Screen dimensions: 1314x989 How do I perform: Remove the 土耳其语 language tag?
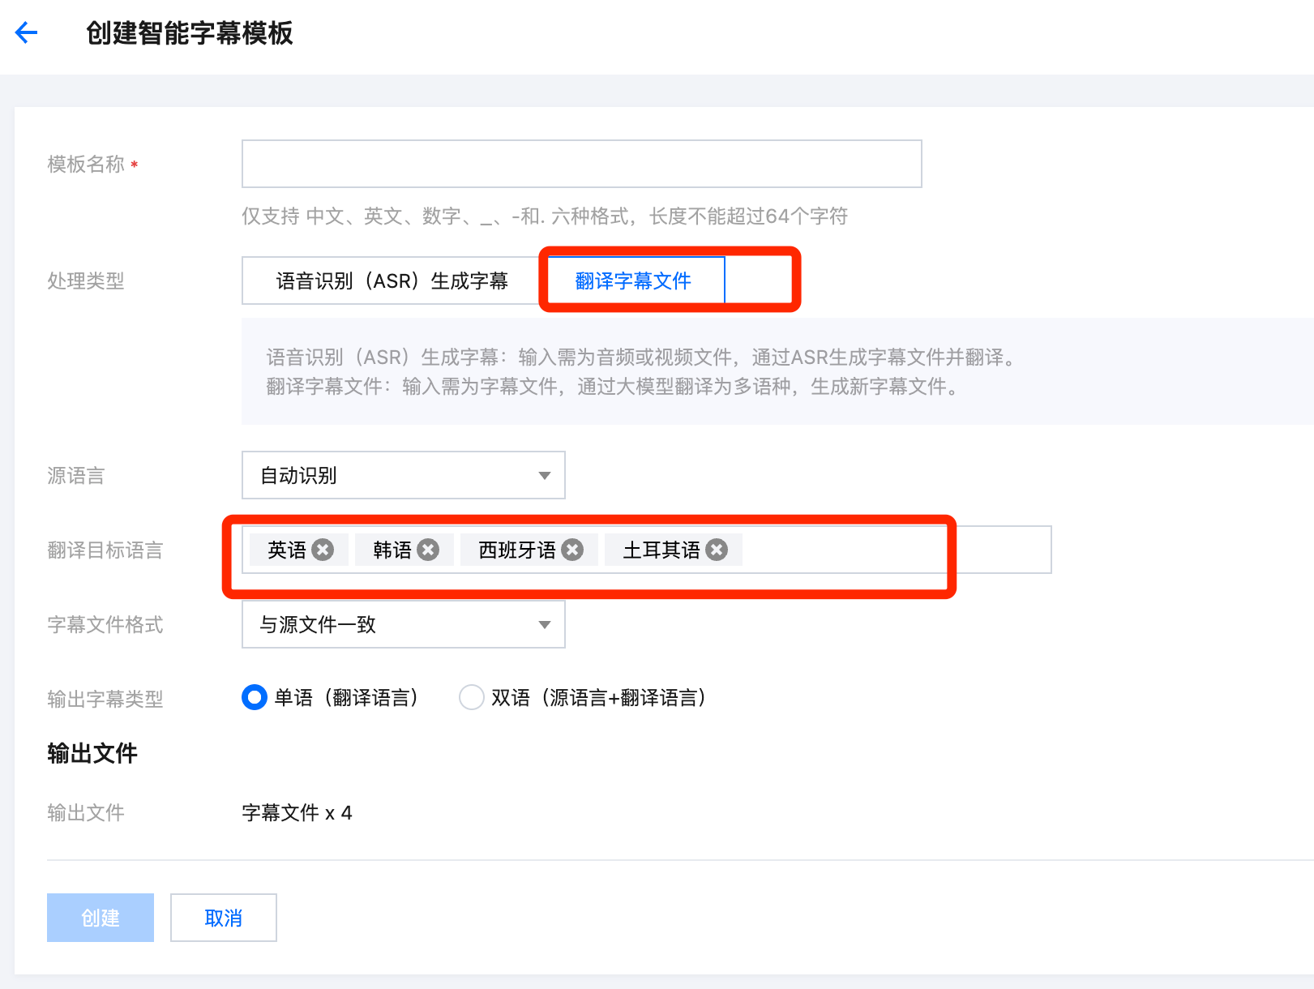click(x=717, y=550)
